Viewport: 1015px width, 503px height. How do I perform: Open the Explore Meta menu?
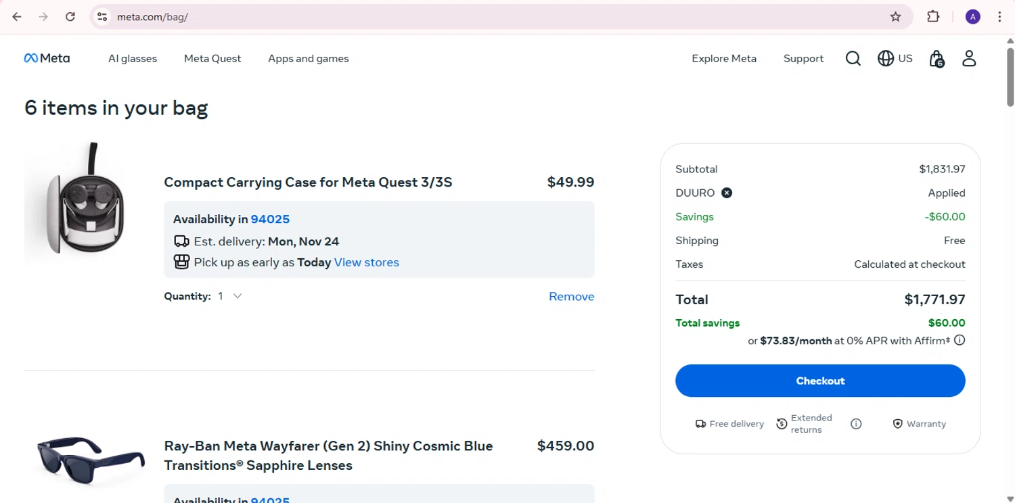tap(724, 59)
